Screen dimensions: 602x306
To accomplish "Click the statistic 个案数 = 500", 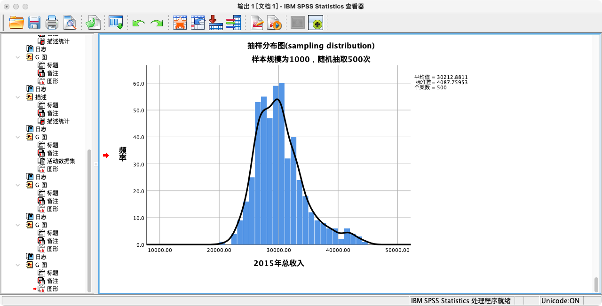I will coord(430,87).
